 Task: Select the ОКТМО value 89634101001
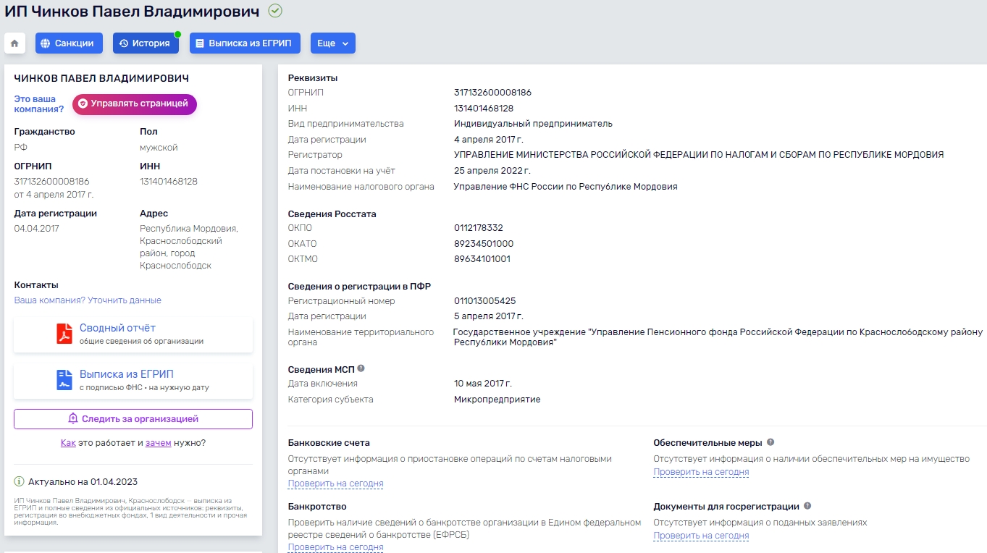click(482, 259)
